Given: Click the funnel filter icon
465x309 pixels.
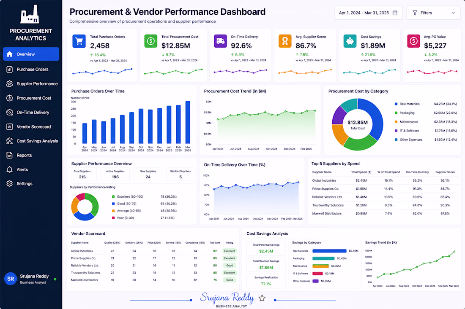Looking at the screenshot, I should point(415,13).
